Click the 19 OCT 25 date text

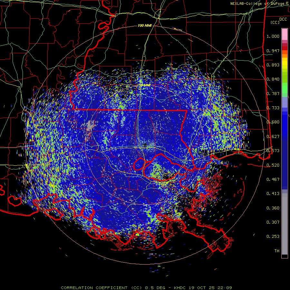(x=202, y=288)
